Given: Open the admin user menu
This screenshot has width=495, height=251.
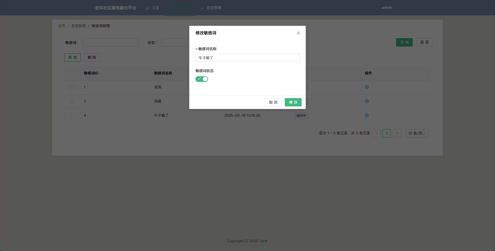Looking at the screenshot, I should 387,8.
